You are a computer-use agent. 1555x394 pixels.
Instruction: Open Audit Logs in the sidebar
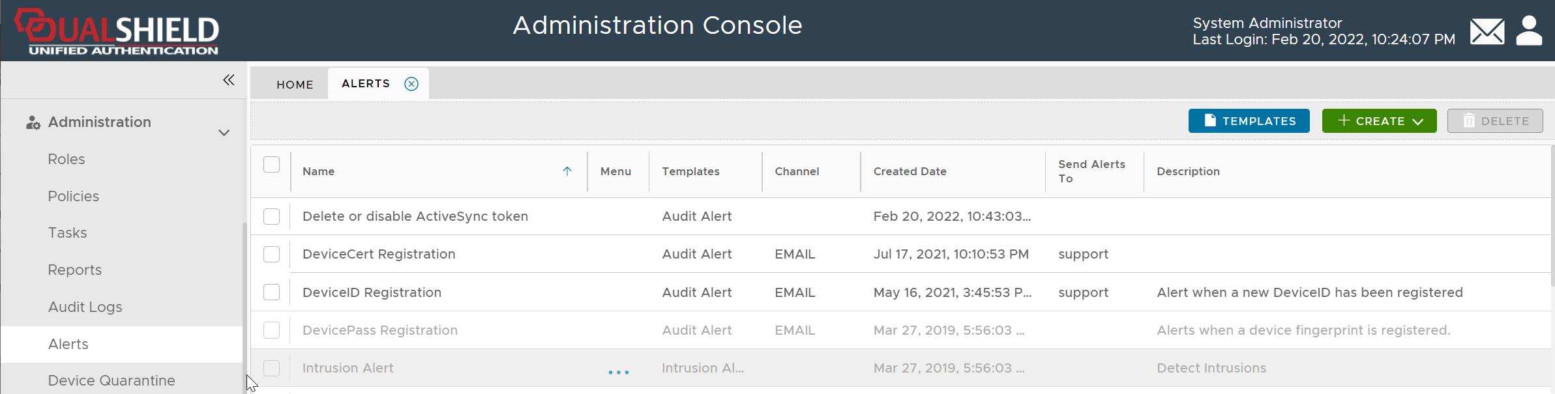click(85, 307)
